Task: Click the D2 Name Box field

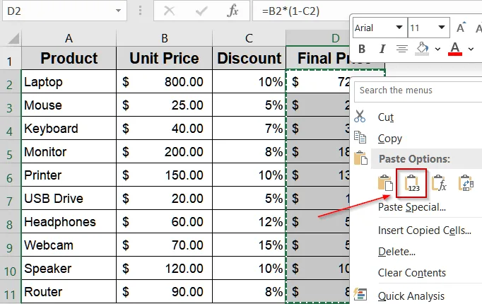Action: click(59, 11)
